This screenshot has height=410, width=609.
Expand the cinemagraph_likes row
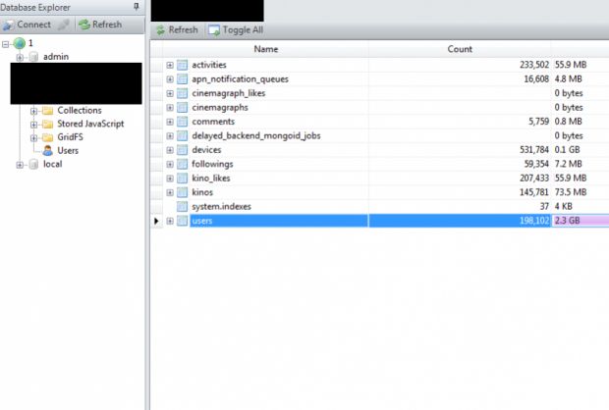point(170,93)
